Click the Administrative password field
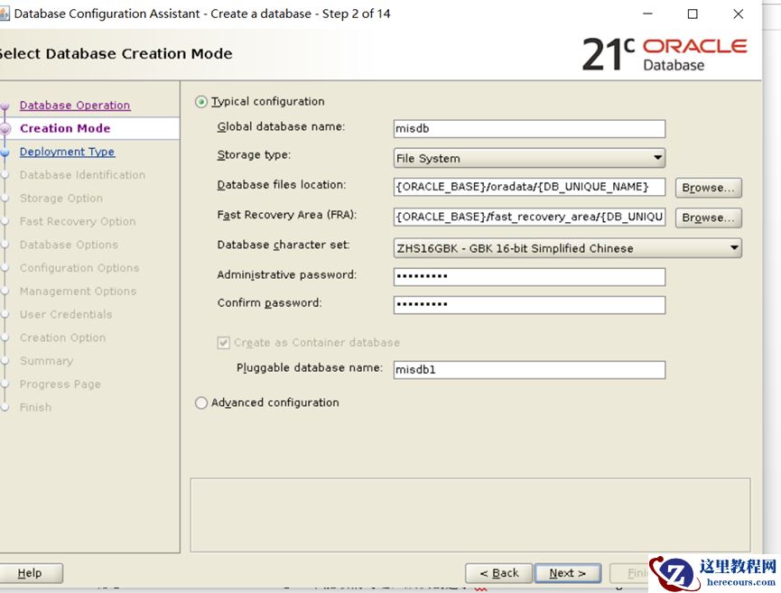781x593 pixels. [x=528, y=276]
